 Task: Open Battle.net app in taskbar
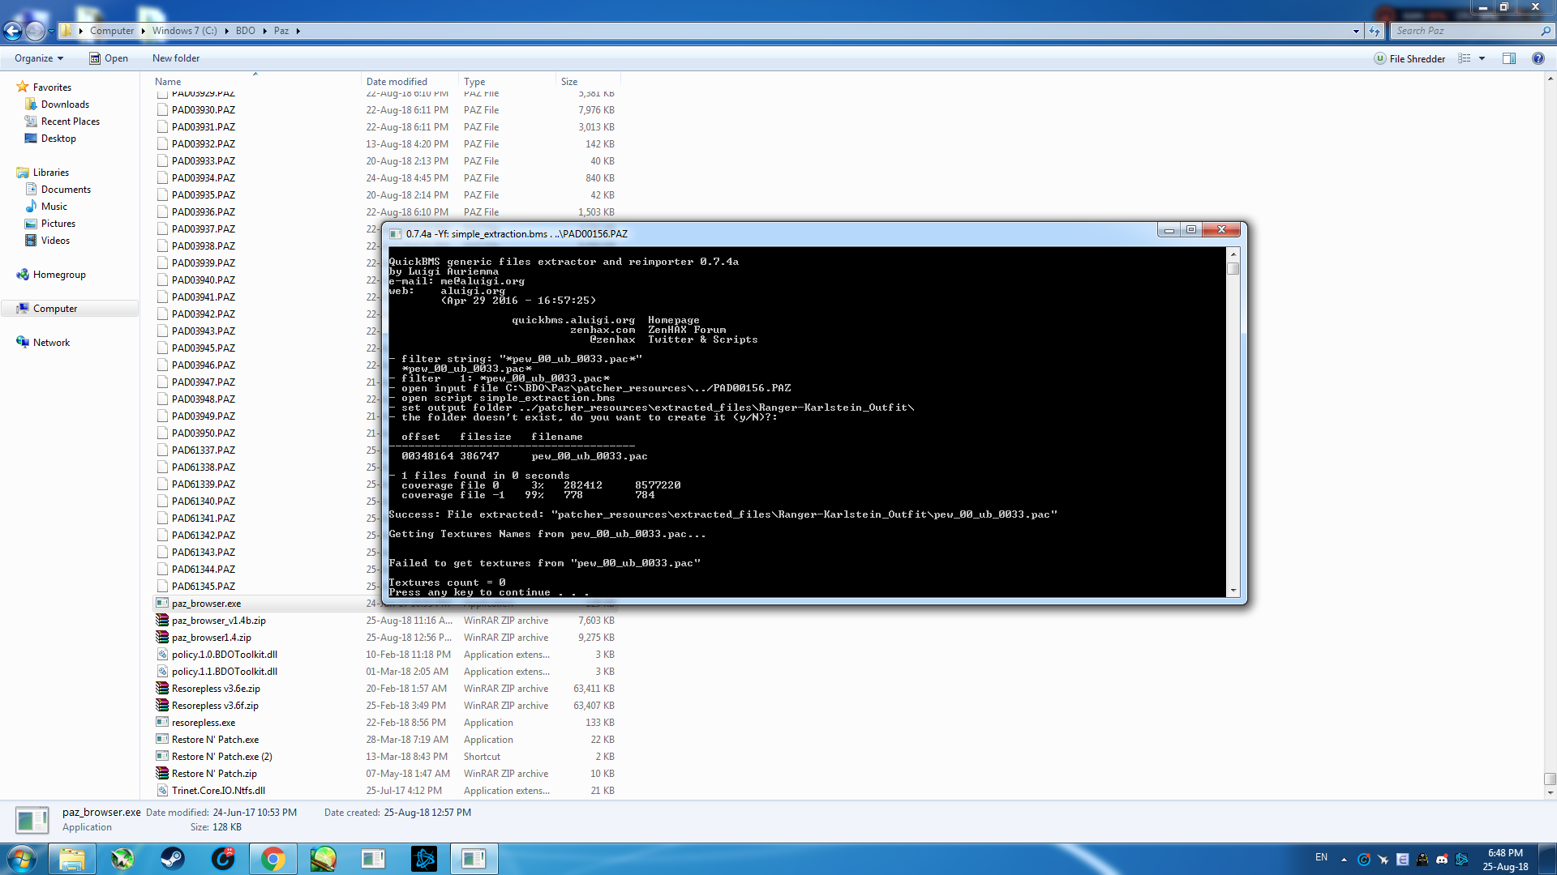(x=424, y=859)
